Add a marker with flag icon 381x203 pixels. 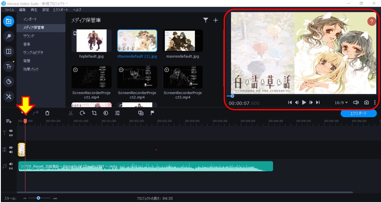click(x=152, y=113)
